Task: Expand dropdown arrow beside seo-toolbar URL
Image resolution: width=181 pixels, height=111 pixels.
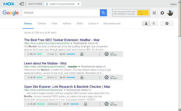Action: [x=71, y=43]
